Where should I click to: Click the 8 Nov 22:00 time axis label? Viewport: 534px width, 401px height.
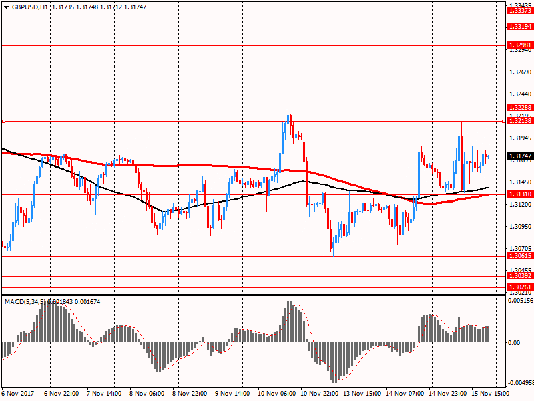pyautogui.click(x=190, y=394)
